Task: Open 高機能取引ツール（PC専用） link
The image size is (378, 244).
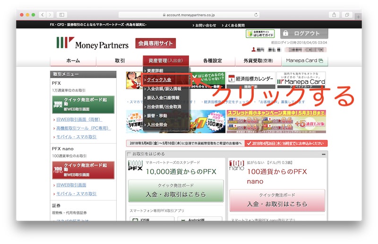Action: point(84,128)
